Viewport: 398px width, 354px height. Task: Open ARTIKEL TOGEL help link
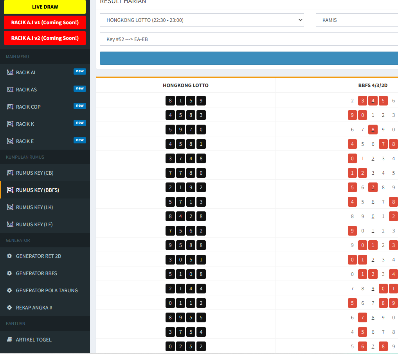45,340
